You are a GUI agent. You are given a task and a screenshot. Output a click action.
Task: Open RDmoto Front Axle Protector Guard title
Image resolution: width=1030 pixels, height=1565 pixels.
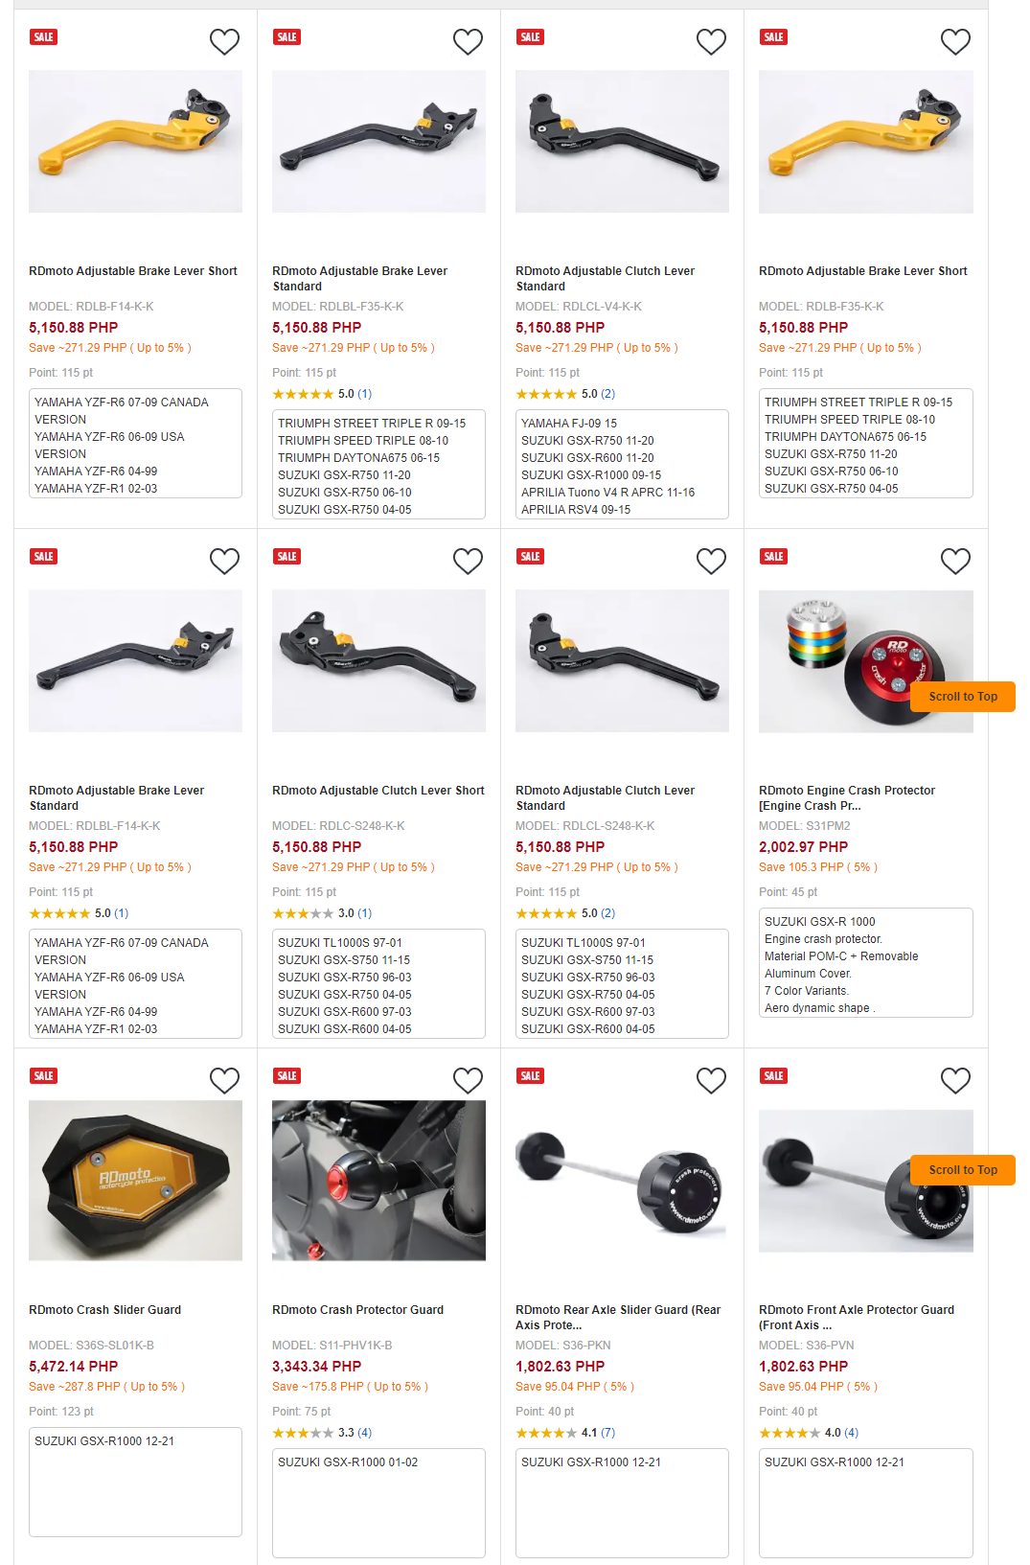(x=857, y=1318)
